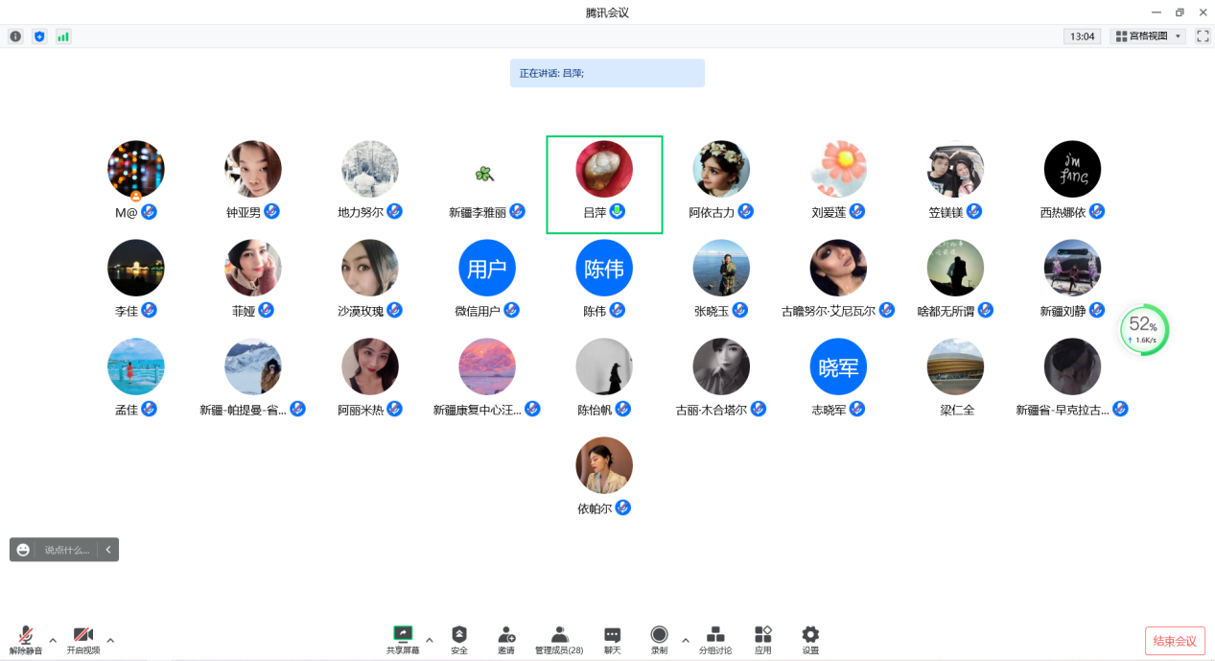
Task: Start recording with the 录制 icon
Action: pos(659,635)
